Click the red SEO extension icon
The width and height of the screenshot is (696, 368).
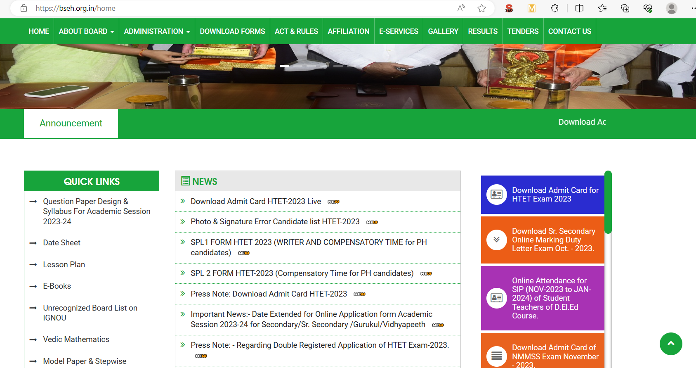coord(509,8)
